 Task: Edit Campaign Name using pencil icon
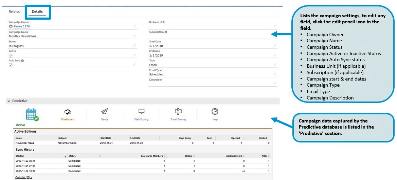[134, 36]
